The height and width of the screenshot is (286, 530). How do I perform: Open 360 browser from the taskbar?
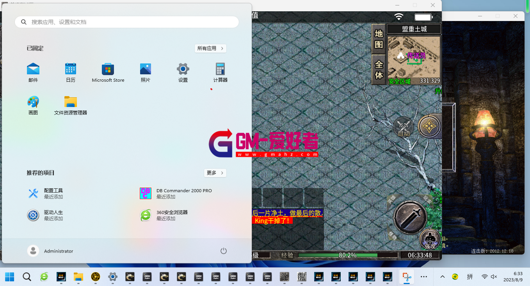pos(44,277)
